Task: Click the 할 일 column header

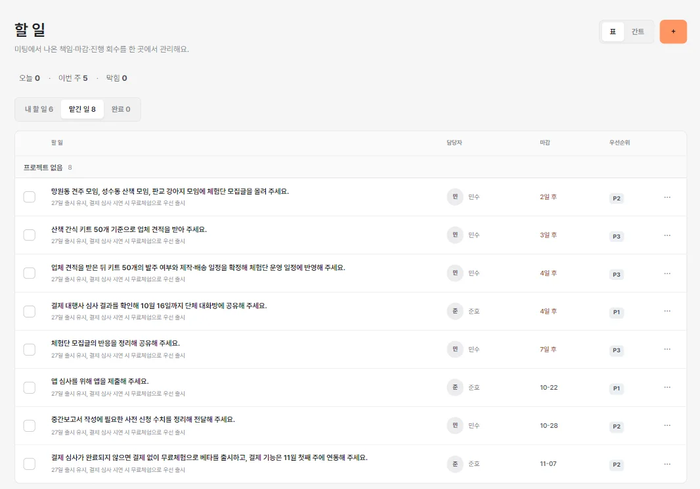Action: tap(56, 143)
